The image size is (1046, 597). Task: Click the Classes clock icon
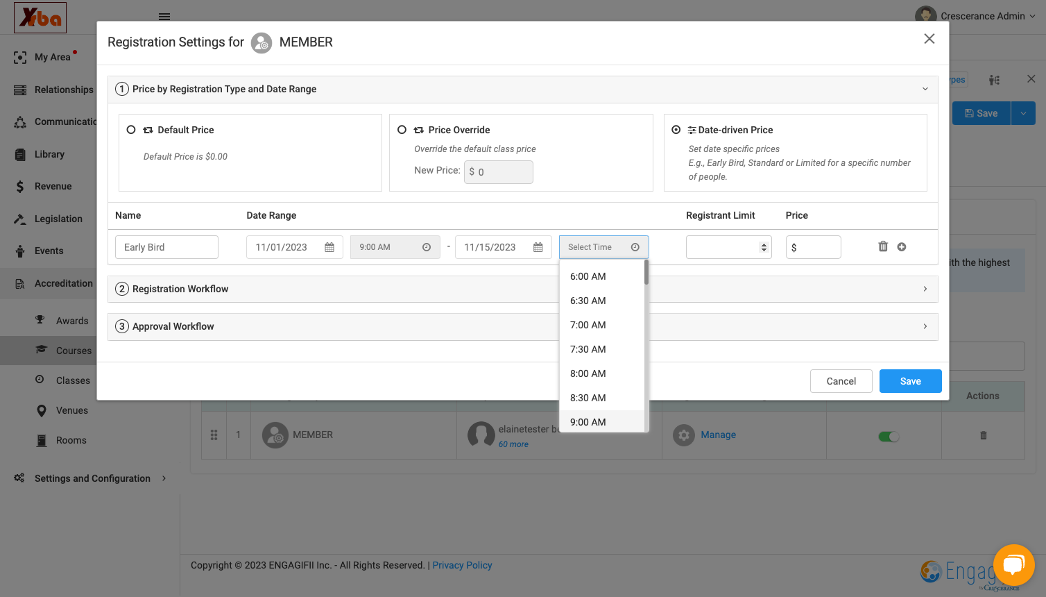tap(40, 380)
